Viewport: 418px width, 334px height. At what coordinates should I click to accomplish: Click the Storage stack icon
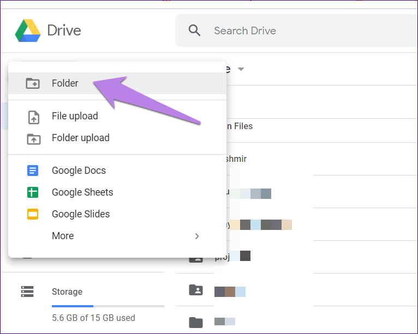(x=27, y=292)
